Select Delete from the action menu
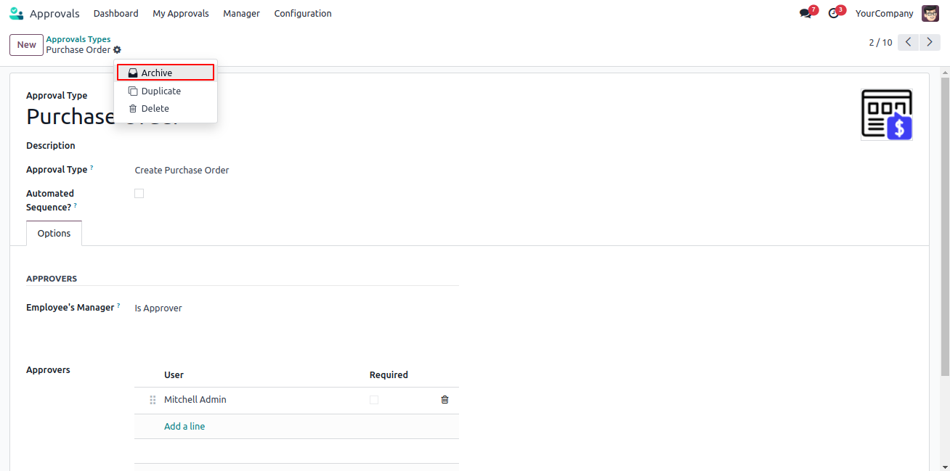Viewport: 950px width, 471px height. 166,109
